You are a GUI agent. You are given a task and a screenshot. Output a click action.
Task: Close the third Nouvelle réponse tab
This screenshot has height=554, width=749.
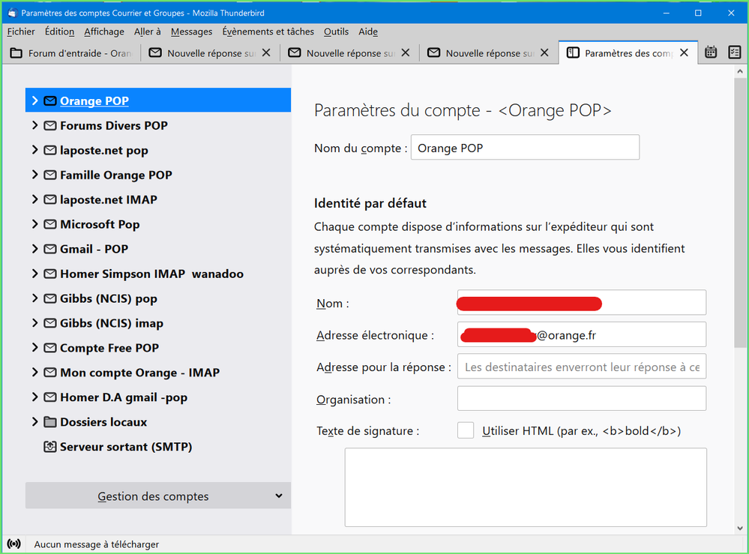[x=544, y=52]
